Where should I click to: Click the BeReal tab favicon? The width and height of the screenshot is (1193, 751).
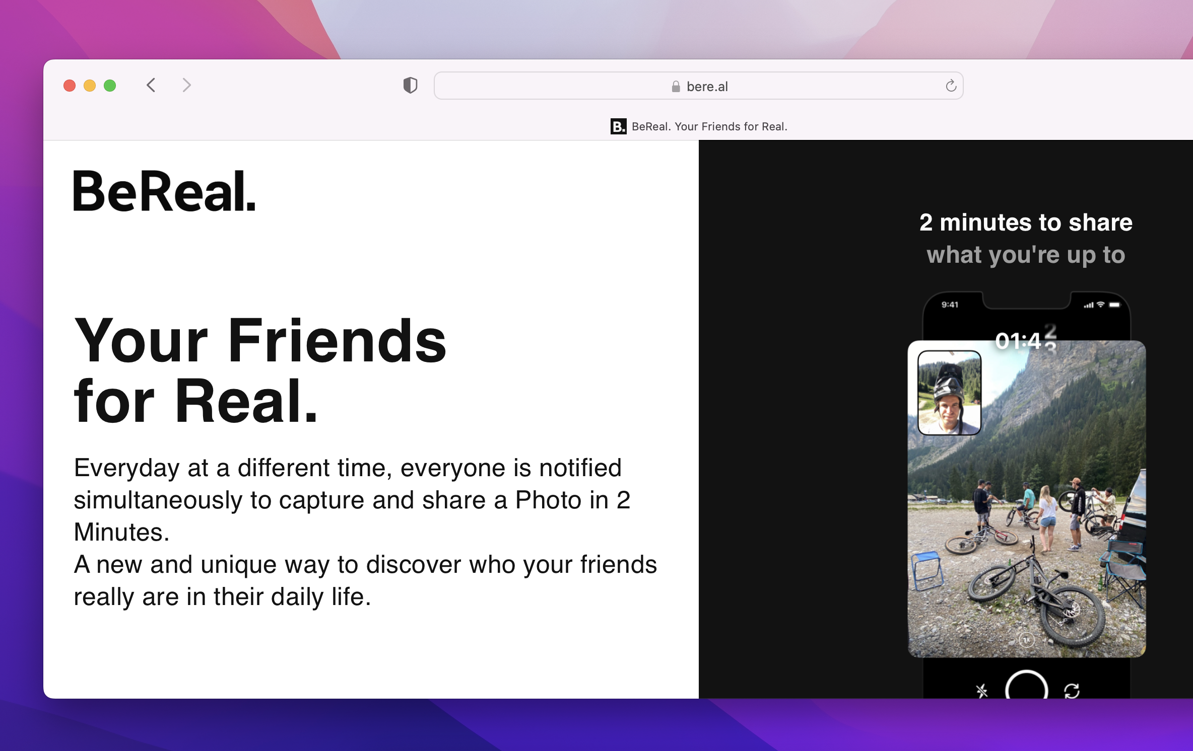[618, 126]
